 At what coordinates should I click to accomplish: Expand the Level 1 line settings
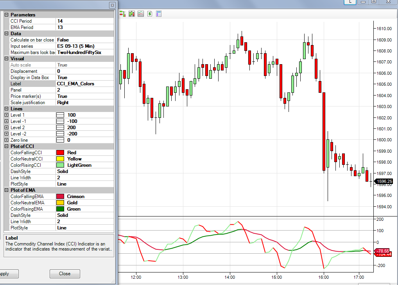click(x=7, y=115)
